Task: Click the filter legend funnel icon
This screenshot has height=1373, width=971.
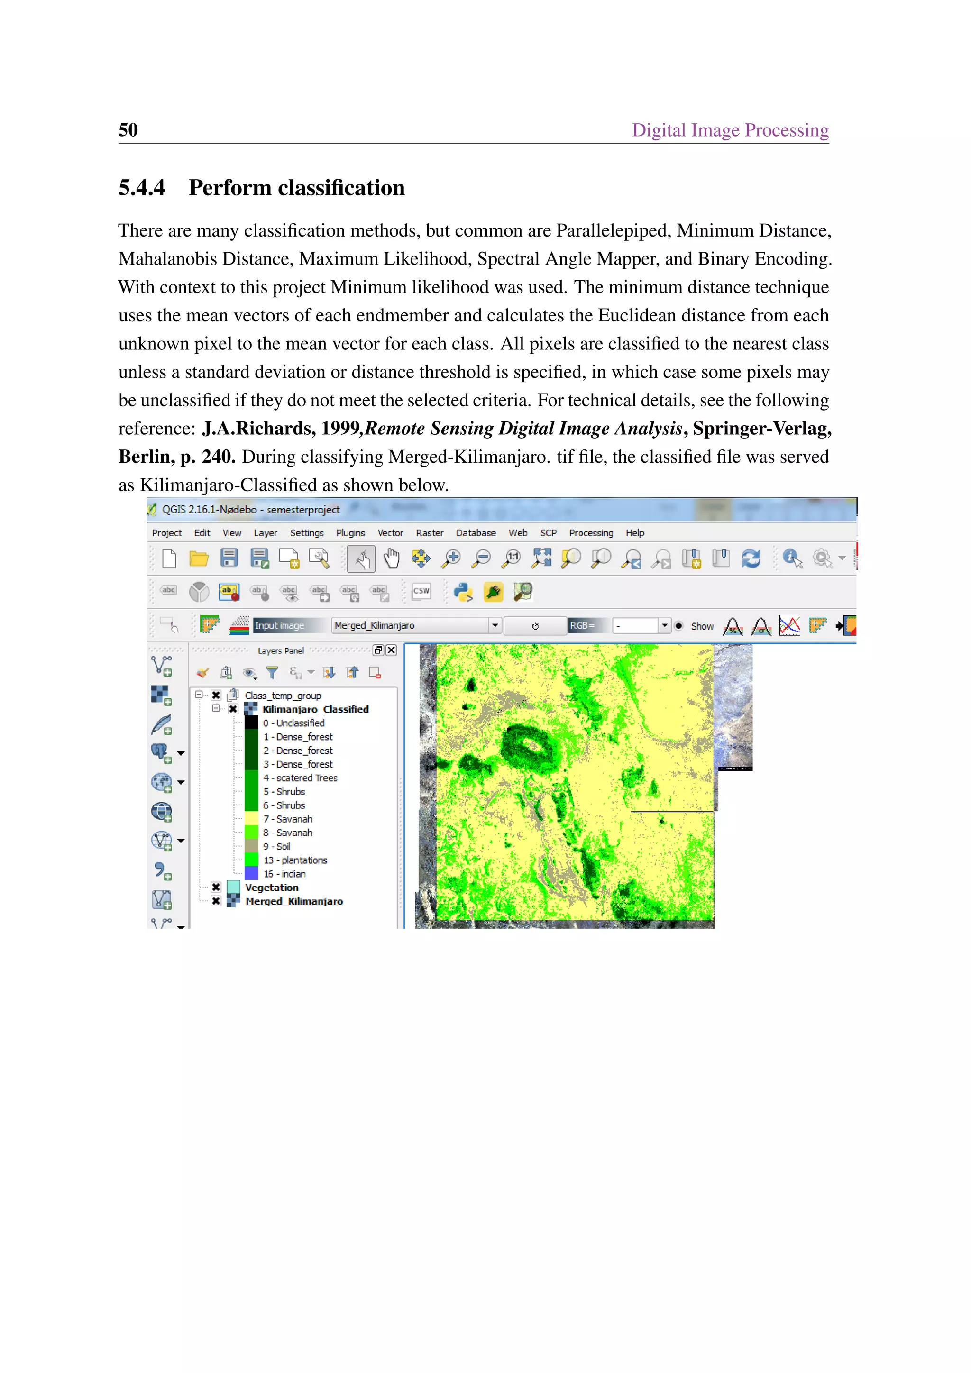Action: coord(272,673)
